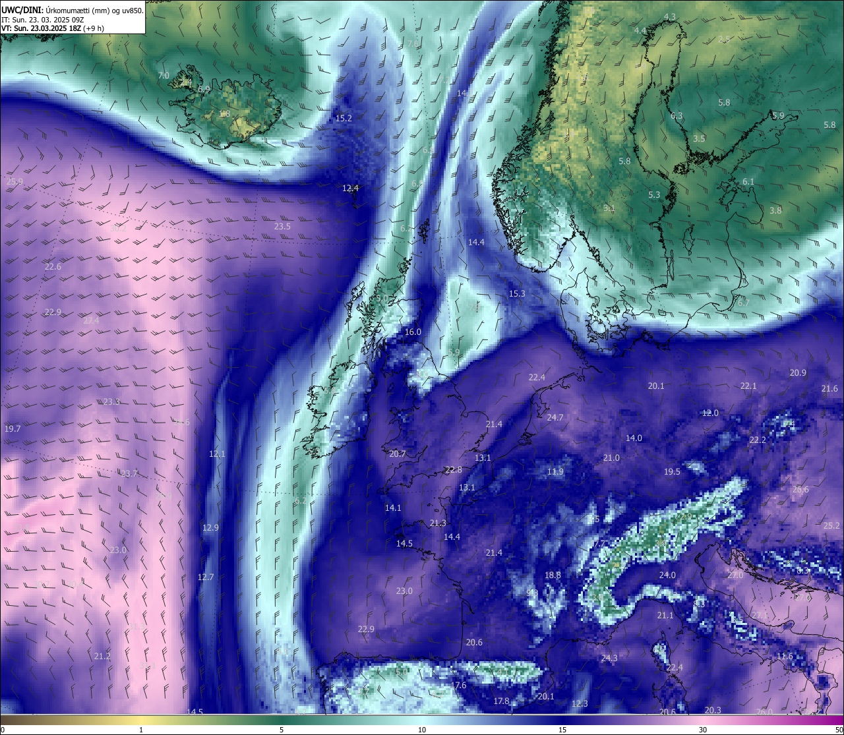The height and width of the screenshot is (735, 844).
Task: Click the 21.2 value label
Action: pyautogui.click(x=102, y=656)
